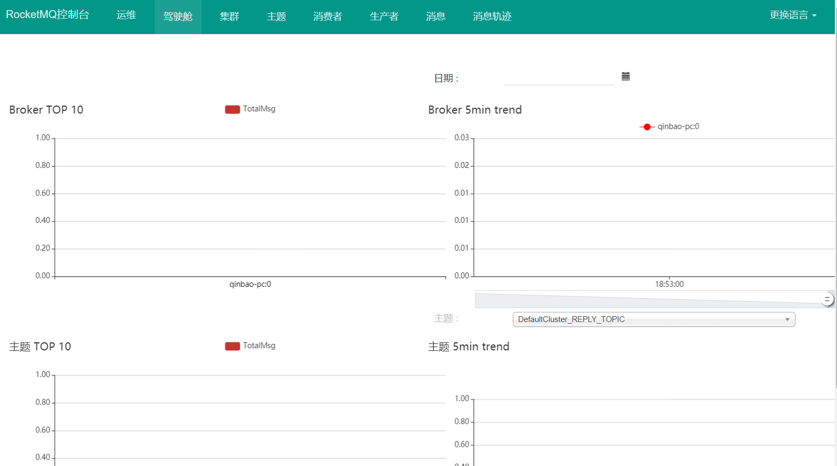Go to the 运维 tab
The width and height of the screenshot is (837, 466).
(x=126, y=15)
